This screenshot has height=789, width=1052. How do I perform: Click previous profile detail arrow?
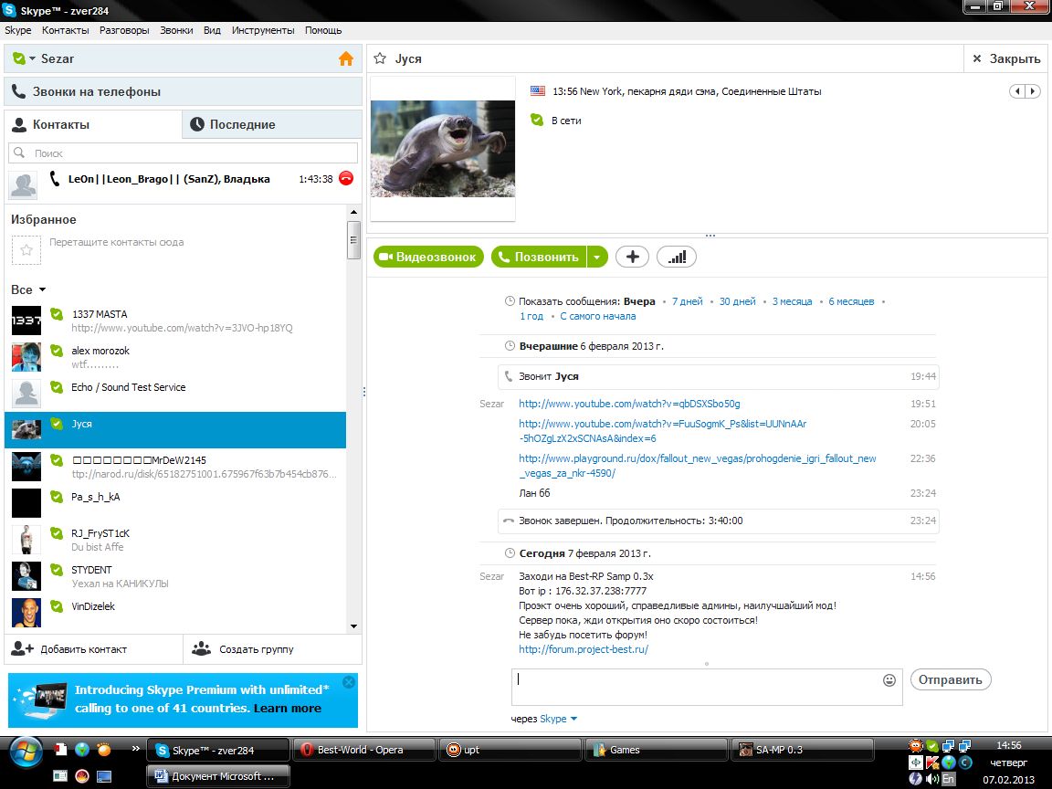tap(1018, 91)
